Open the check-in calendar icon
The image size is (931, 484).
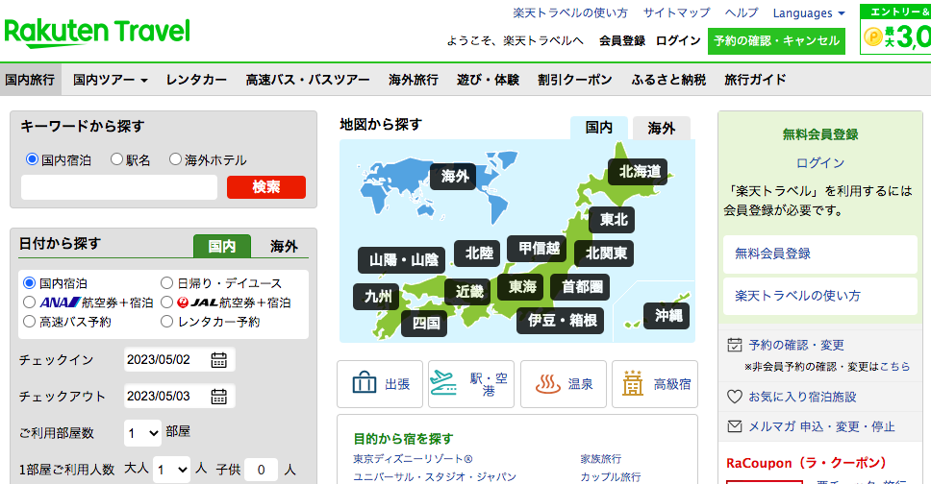tap(218, 360)
